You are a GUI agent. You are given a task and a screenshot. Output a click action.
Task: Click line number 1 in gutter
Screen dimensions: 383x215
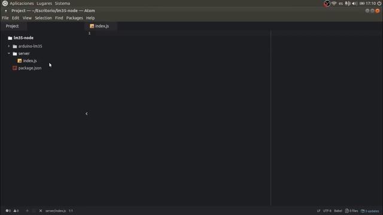[89, 33]
